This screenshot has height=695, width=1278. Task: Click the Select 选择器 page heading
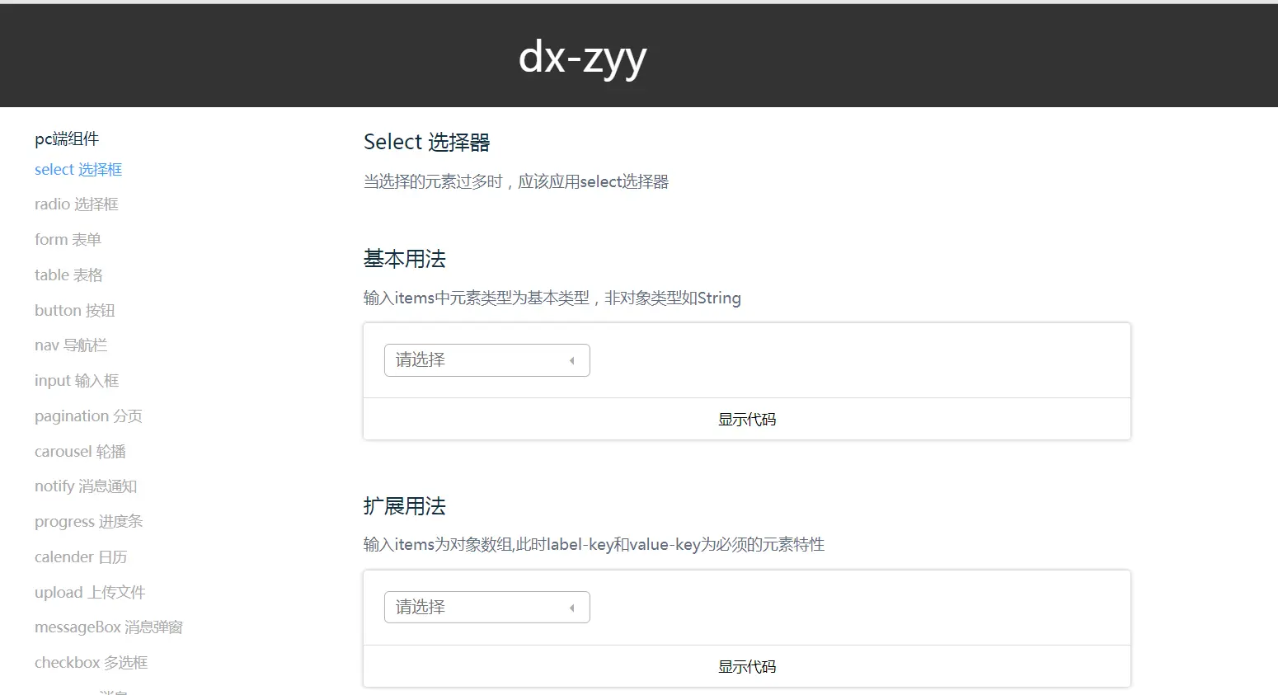pos(427,143)
